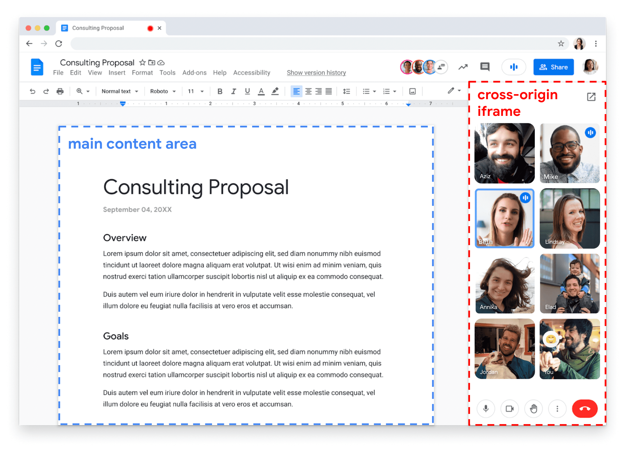Screen dimensions: 634x450
Task: Open the Insert menu
Action: (x=116, y=73)
